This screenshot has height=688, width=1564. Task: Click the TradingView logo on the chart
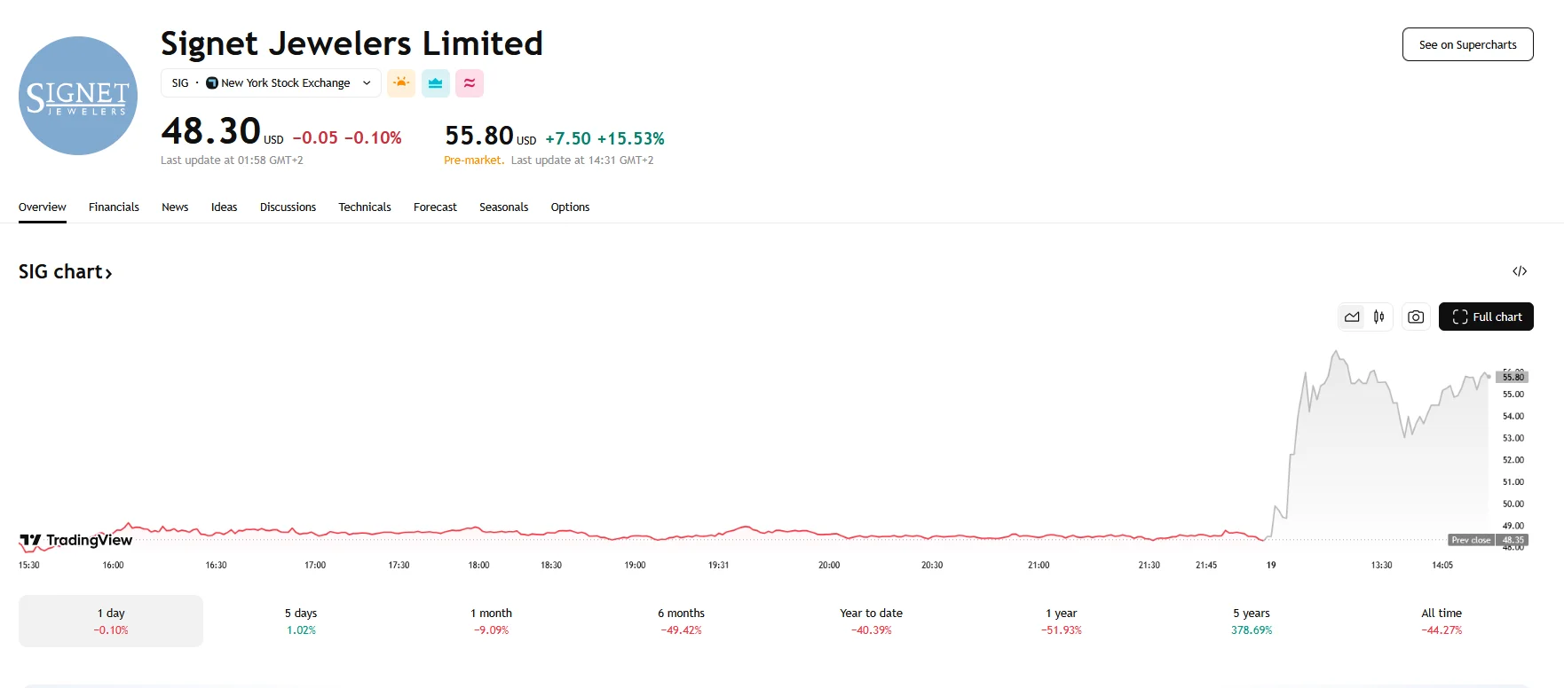coord(75,540)
